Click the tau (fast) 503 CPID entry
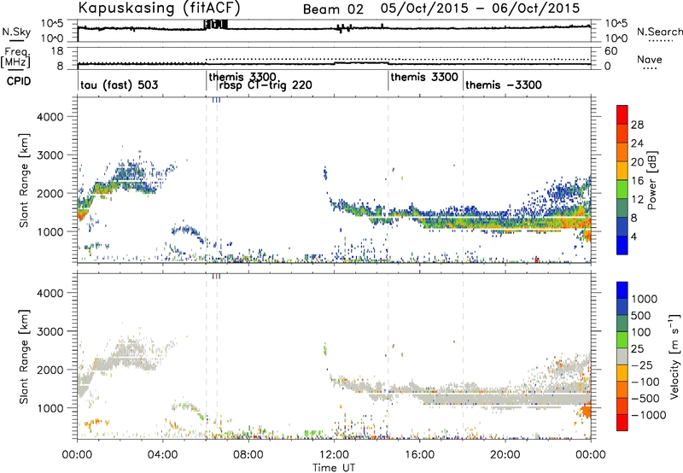The width and height of the screenshot is (683, 473). (120, 85)
